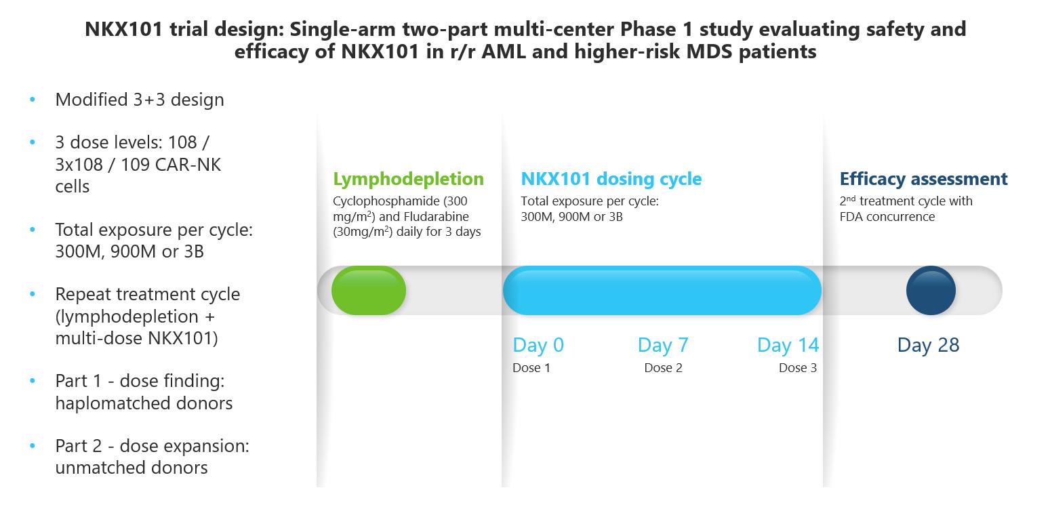1050x532 pixels.
Task: Click the green Lymphodepletion pill on timeline
Action: tap(368, 291)
